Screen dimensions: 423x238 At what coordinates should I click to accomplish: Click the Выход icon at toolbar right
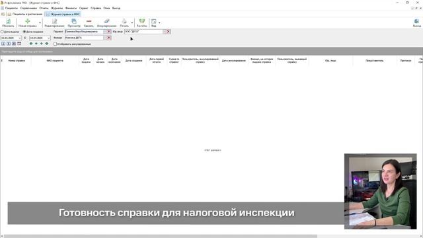pyautogui.click(x=416, y=21)
